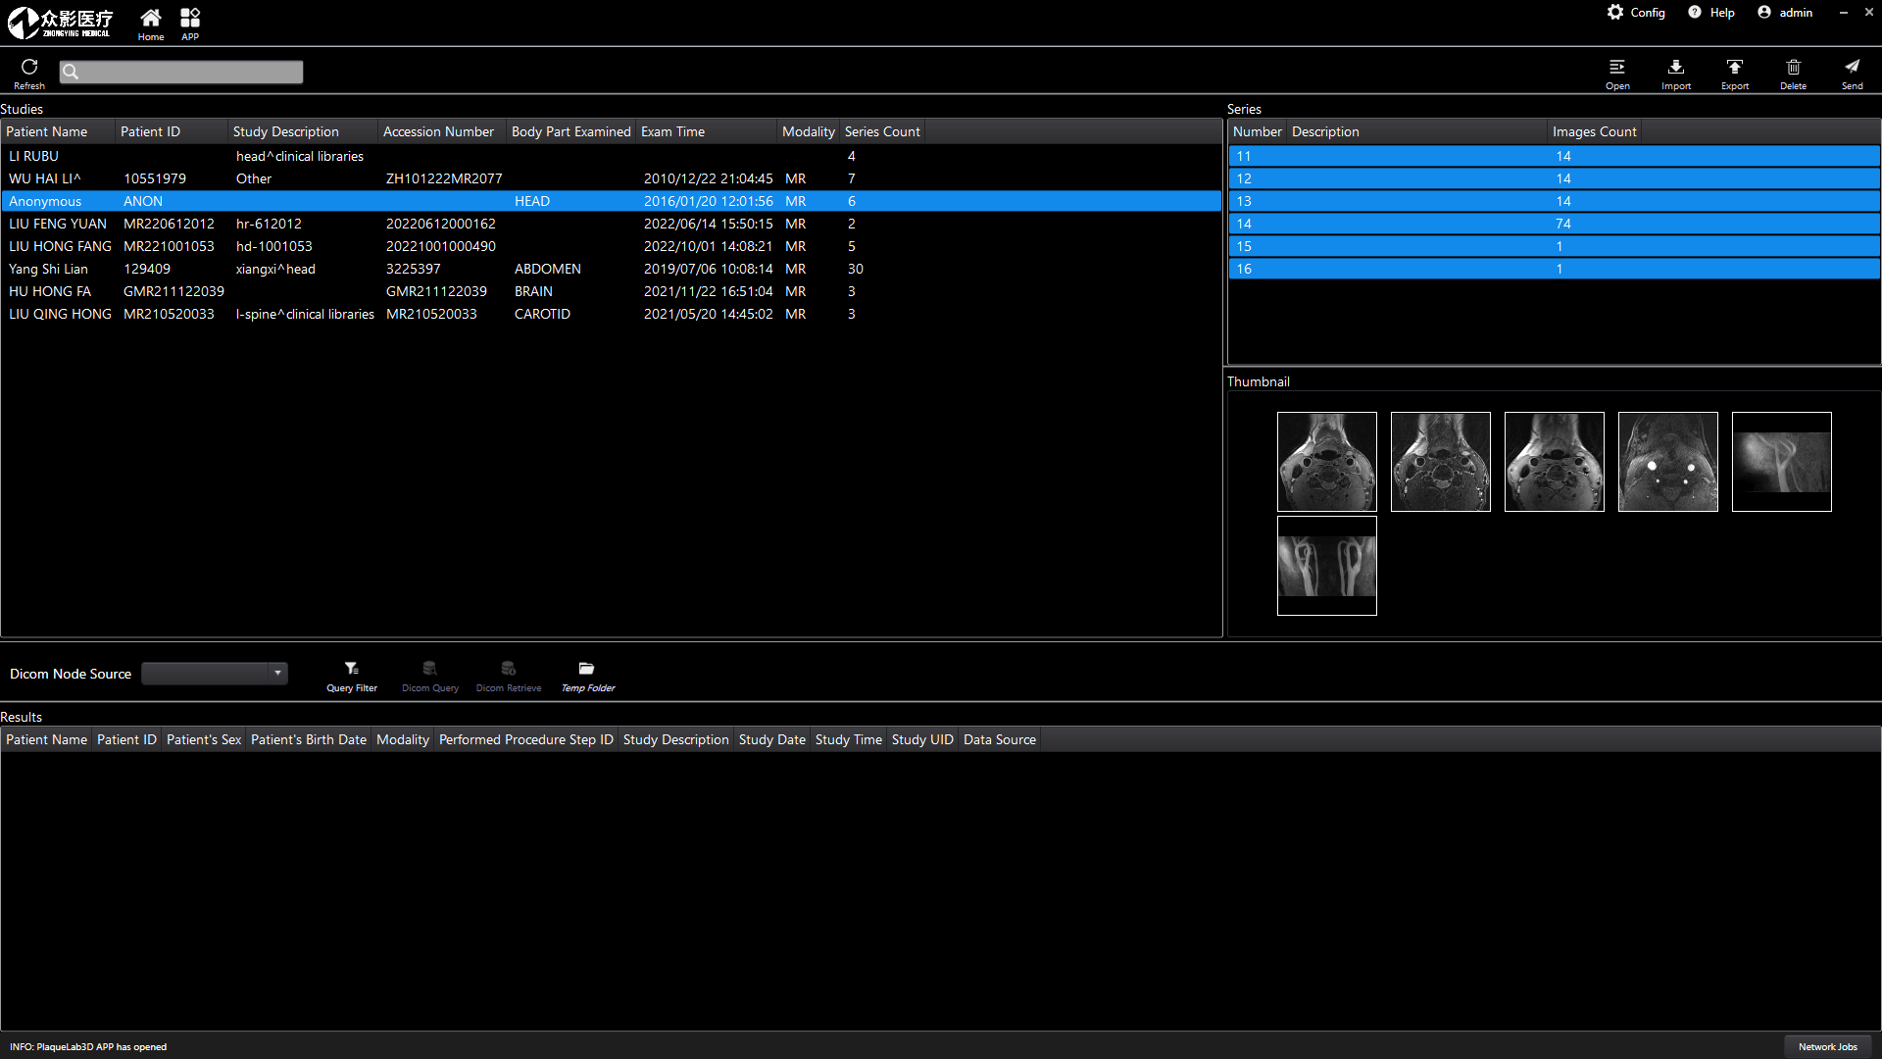Select the LIU HONG FANG study row
1882x1059 pixels.
tap(612, 246)
